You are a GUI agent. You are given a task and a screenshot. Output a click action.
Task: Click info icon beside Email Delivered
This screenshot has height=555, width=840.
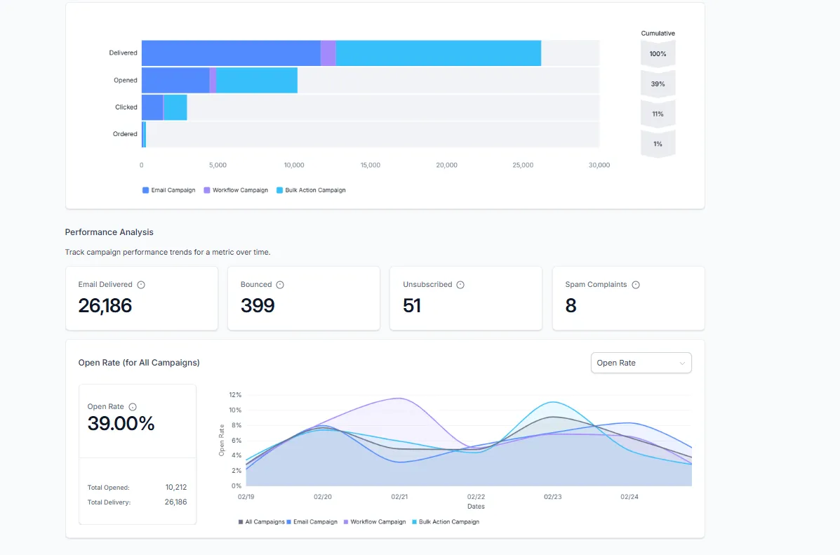(141, 285)
